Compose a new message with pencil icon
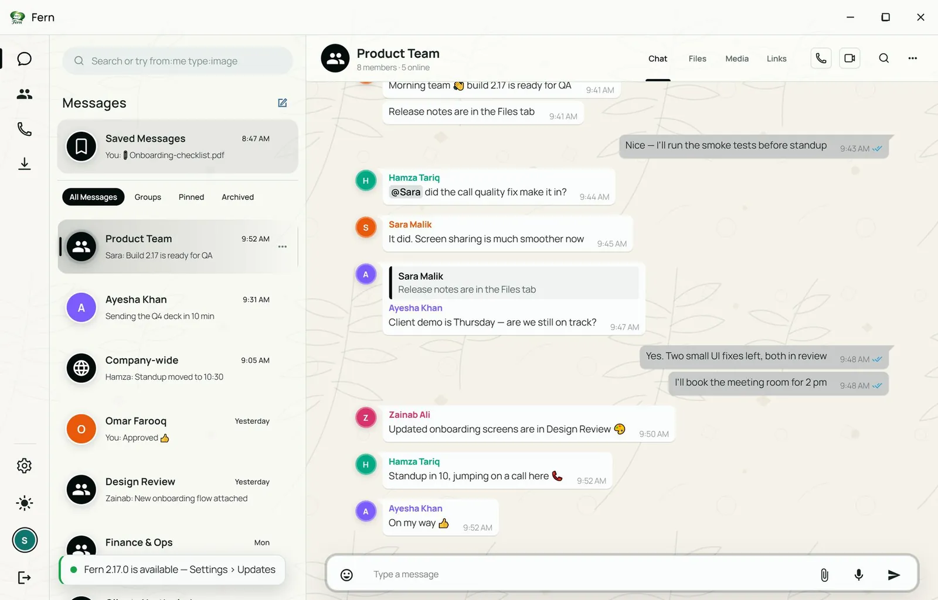938x600 pixels. (283, 103)
